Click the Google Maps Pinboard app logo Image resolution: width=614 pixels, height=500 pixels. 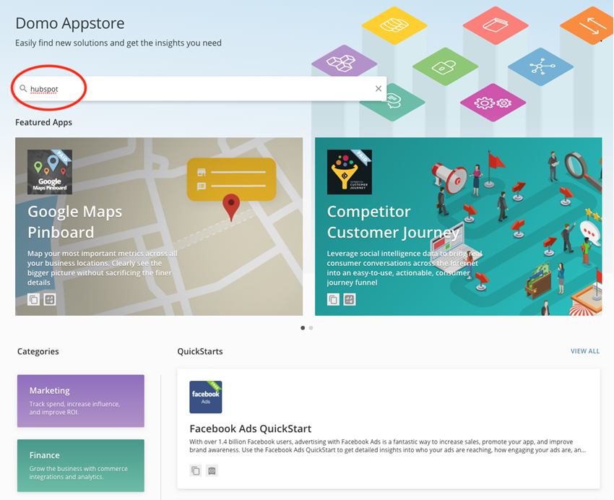coord(49,172)
